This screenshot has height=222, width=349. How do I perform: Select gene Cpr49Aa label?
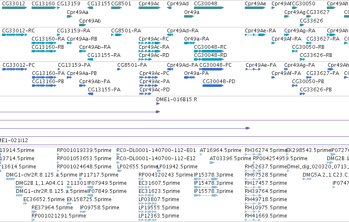[x=78, y=12]
